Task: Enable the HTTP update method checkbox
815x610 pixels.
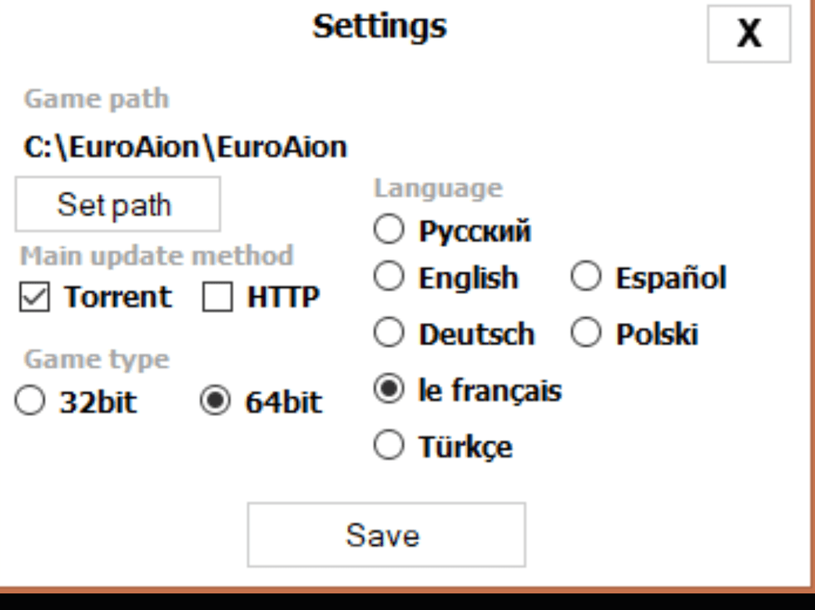Action: coord(217,298)
